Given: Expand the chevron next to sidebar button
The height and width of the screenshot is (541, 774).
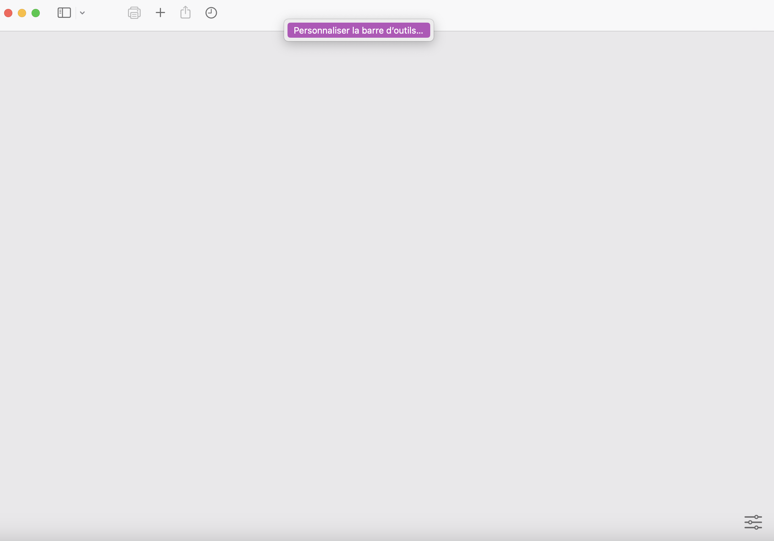Looking at the screenshot, I should 82,13.
